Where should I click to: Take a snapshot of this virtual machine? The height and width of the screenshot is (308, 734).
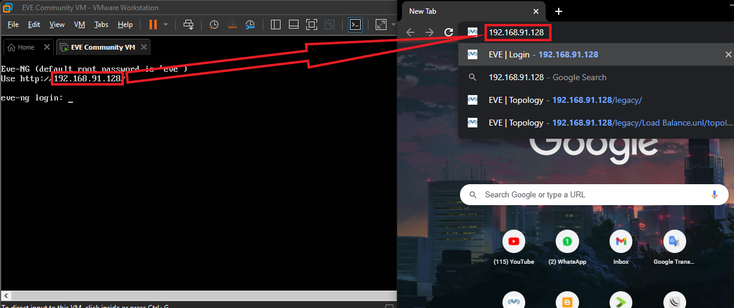(x=214, y=25)
